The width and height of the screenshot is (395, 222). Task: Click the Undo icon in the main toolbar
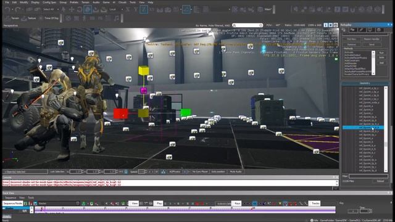pos(7,10)
